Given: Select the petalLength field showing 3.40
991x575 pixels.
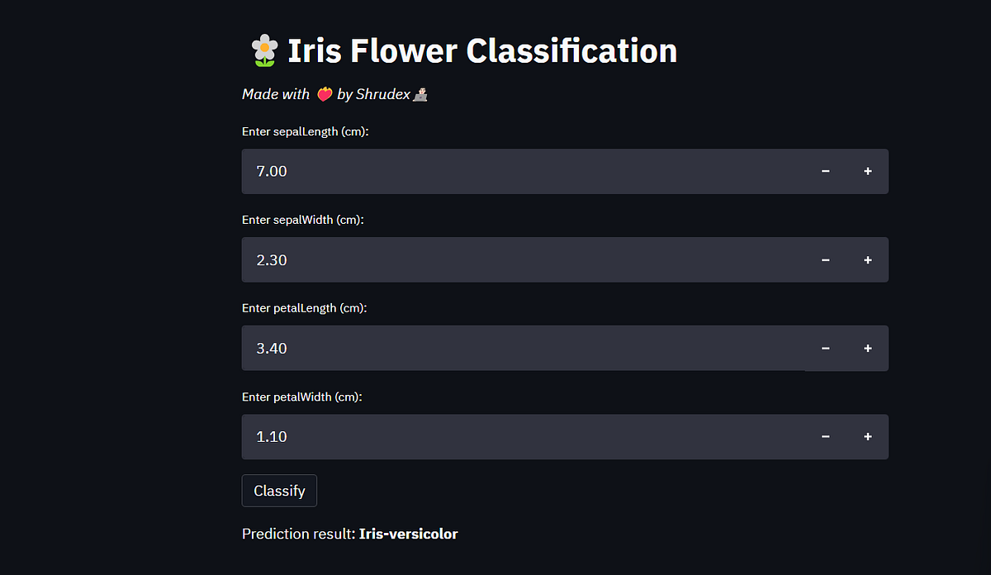Looking at the screenshot, I should [x=523, y=349].
